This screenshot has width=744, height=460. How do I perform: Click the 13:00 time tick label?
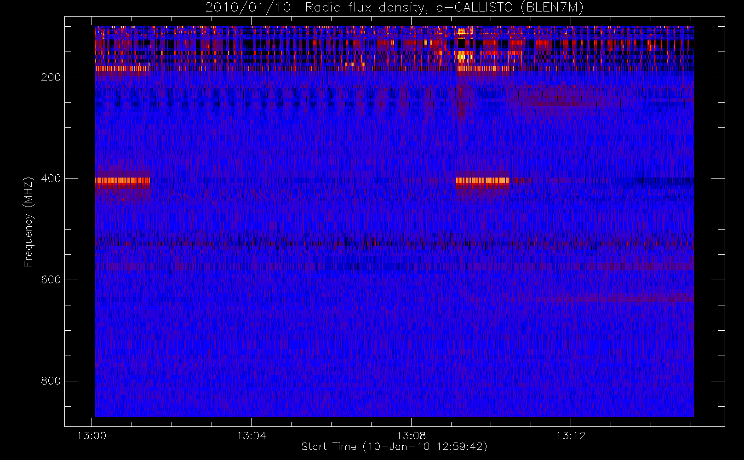tap(92, 436)
